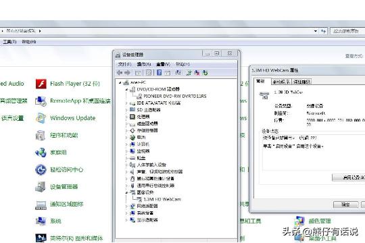Click blue Help icon in Device Manager toolbar

point(159,72)
